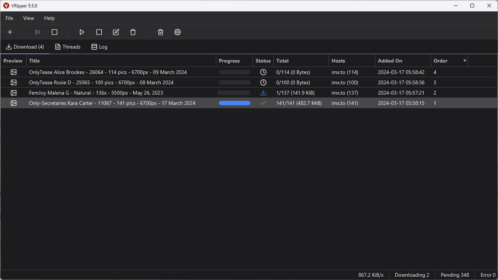The image size is (498, 280).
Task: Click the 0/114 (0 Bytes) total cell
Action: point(293,72)
